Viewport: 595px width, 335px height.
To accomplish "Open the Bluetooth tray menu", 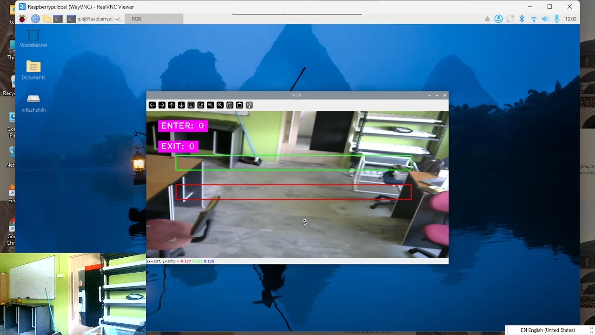I will pos(522,19).
